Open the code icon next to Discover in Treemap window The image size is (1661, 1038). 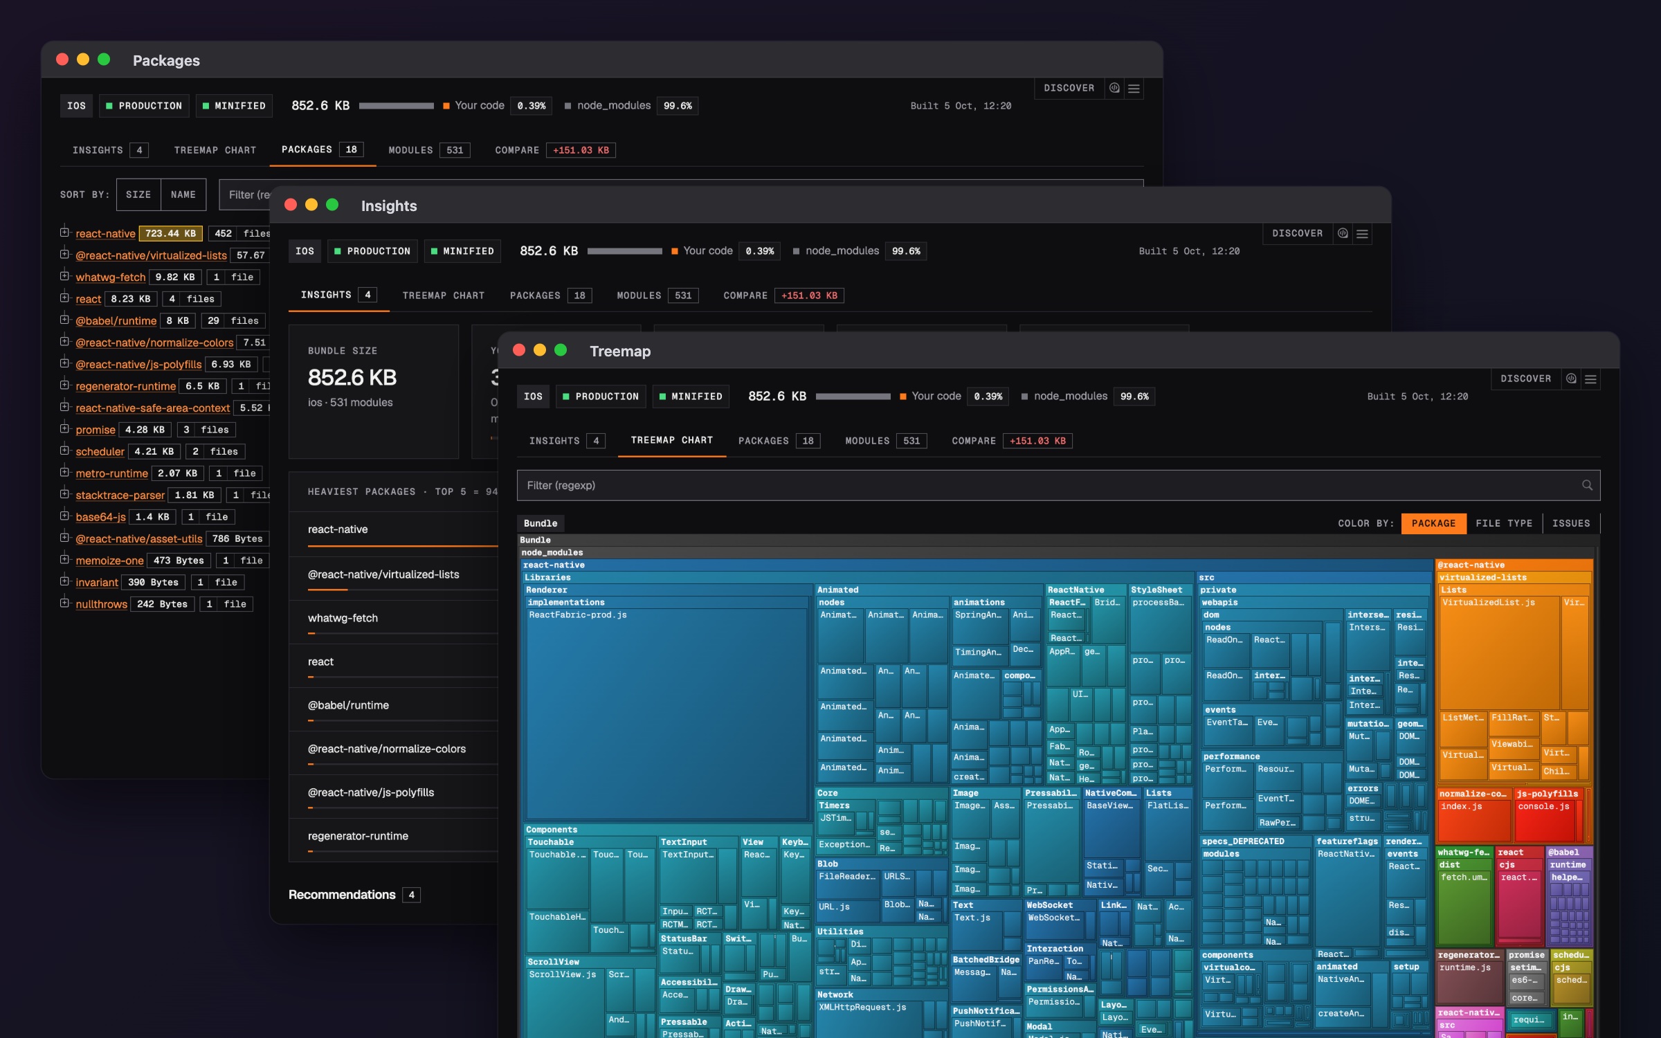[x=1571, y=379]
